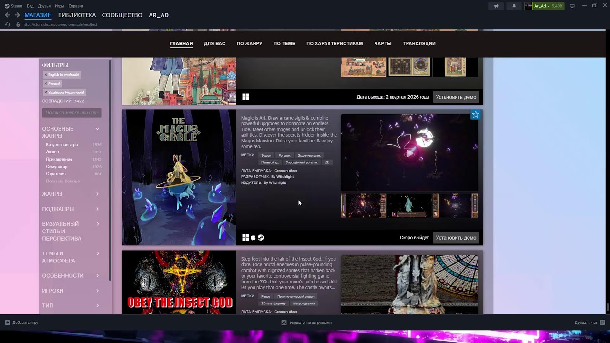Click the downloads icon by Управление загрузками
Screen dimensions: 610x343
284,323
